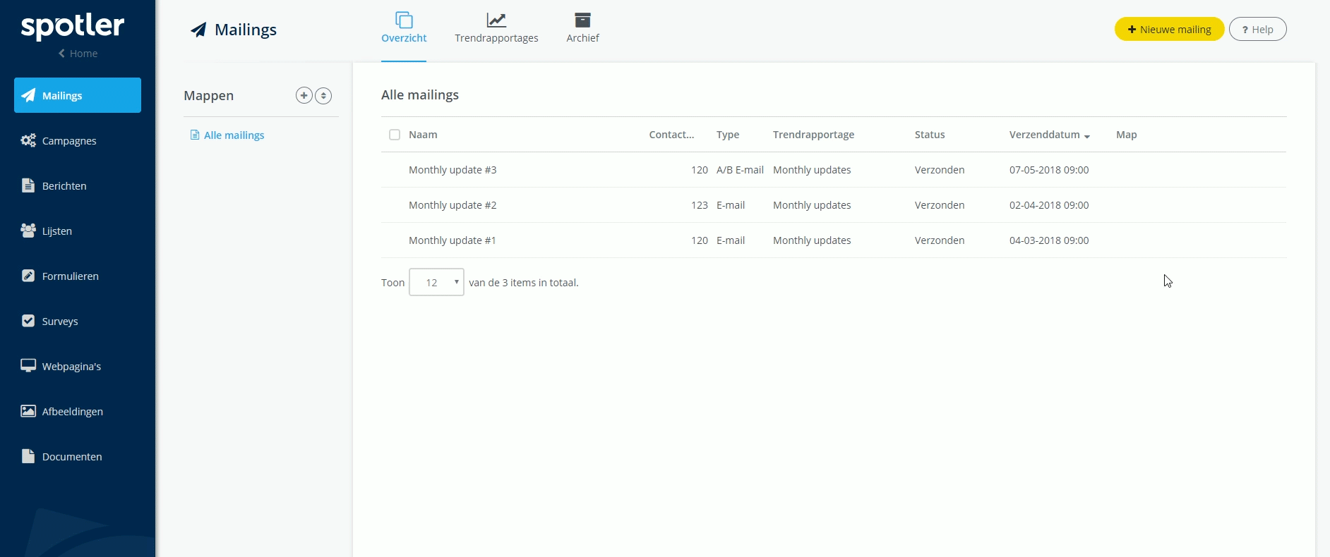
Task: Click the sort folders icon in Mappen
Action: (323, 95)
